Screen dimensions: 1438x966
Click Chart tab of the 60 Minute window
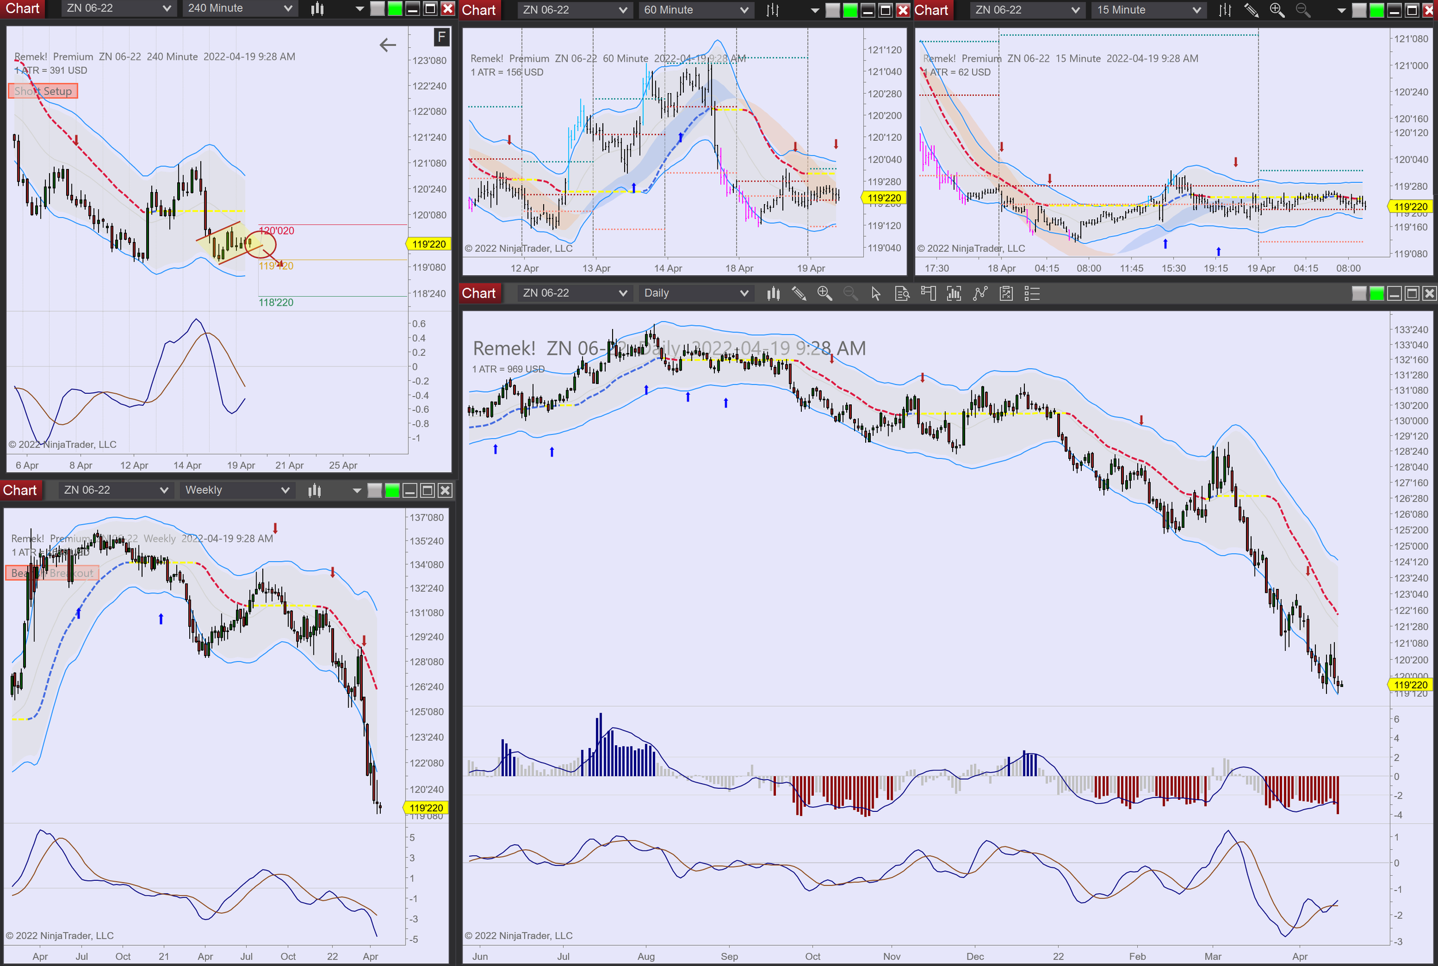pos(479,10)
